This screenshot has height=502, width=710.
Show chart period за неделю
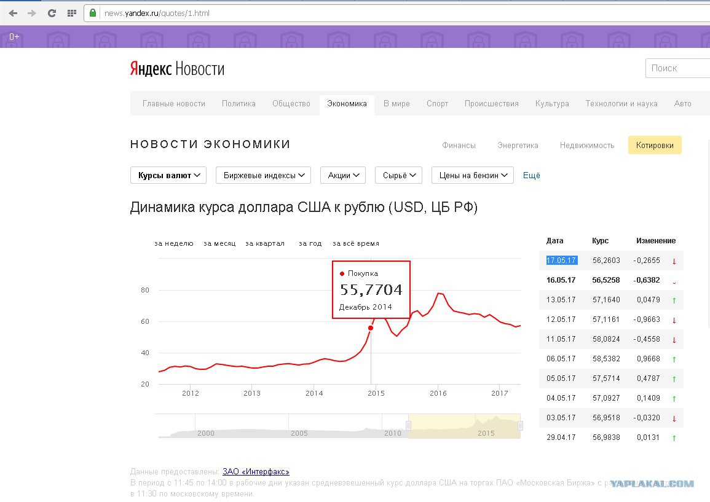(174, 243)
